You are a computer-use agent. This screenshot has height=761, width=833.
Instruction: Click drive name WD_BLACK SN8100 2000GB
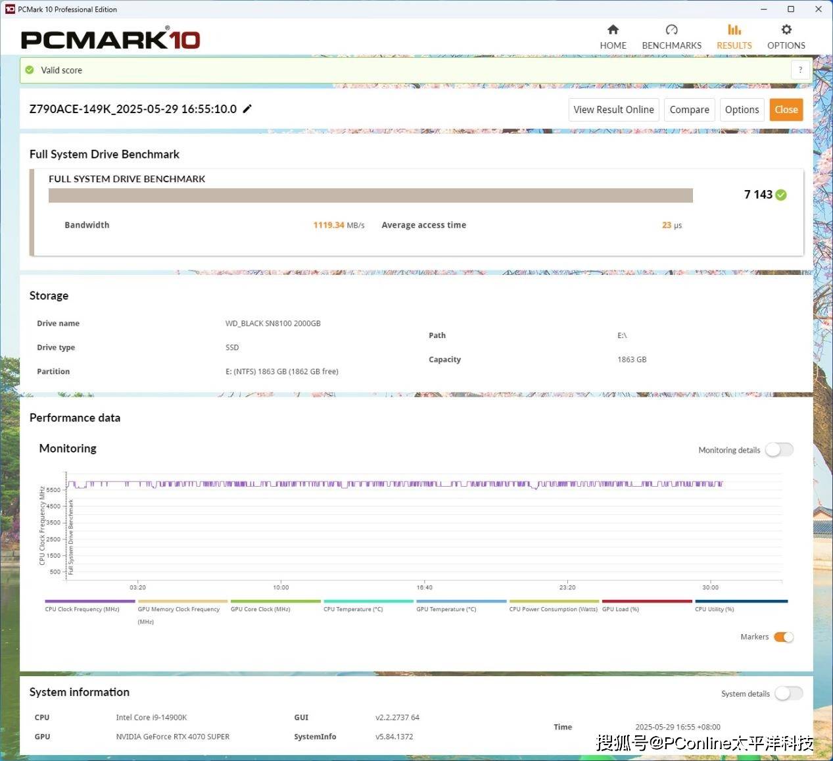pyautogui.click(x=273, y=324)
